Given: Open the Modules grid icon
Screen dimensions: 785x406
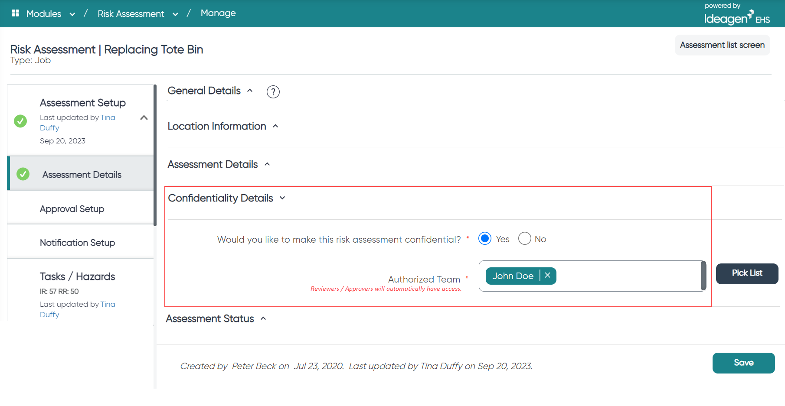Looking at the screenshot, I should pyautogui.click(x=15, y=13).
